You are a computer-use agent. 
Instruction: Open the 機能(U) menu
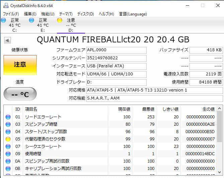tap(48, 14)
